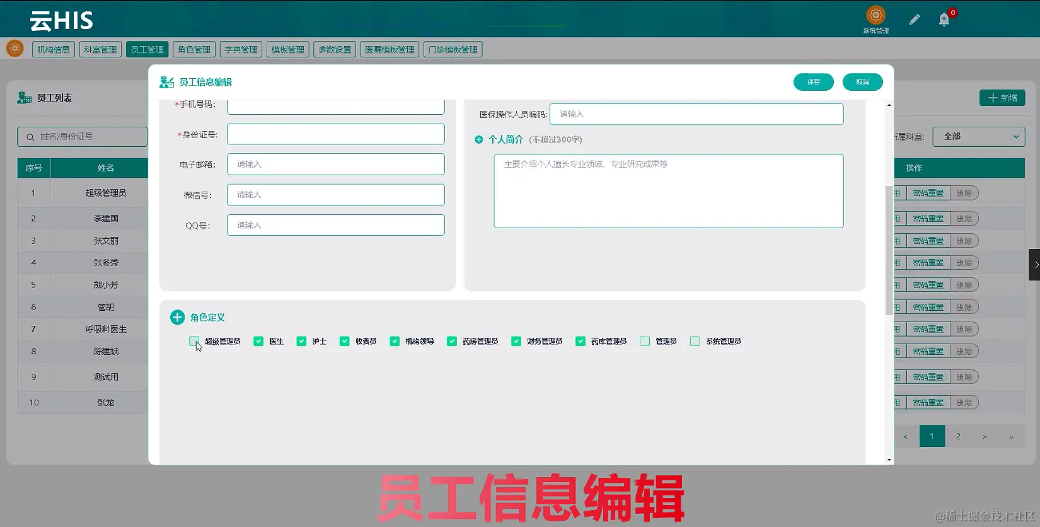Tick the 管理员 role checkbox
Screen dimensions: 1040x527
click(x=645, y=341)
